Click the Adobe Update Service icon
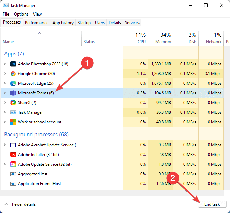 pyautogui.click(x=13, y=164)
